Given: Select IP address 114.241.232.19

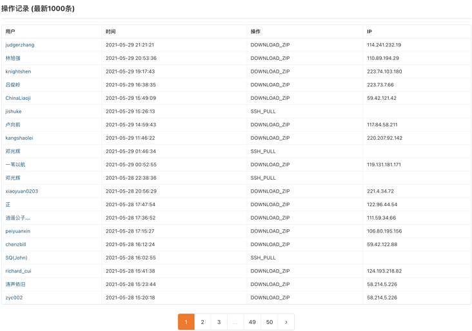Looking at the screenshot, I should pyautogui.click(x=384, y=45).
